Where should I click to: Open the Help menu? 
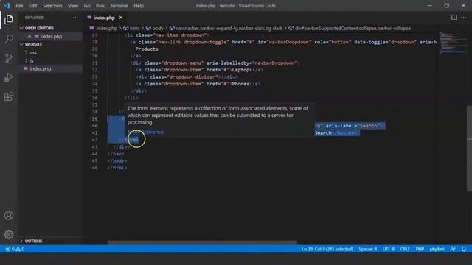pyautogui.click(x=139, y=5)
